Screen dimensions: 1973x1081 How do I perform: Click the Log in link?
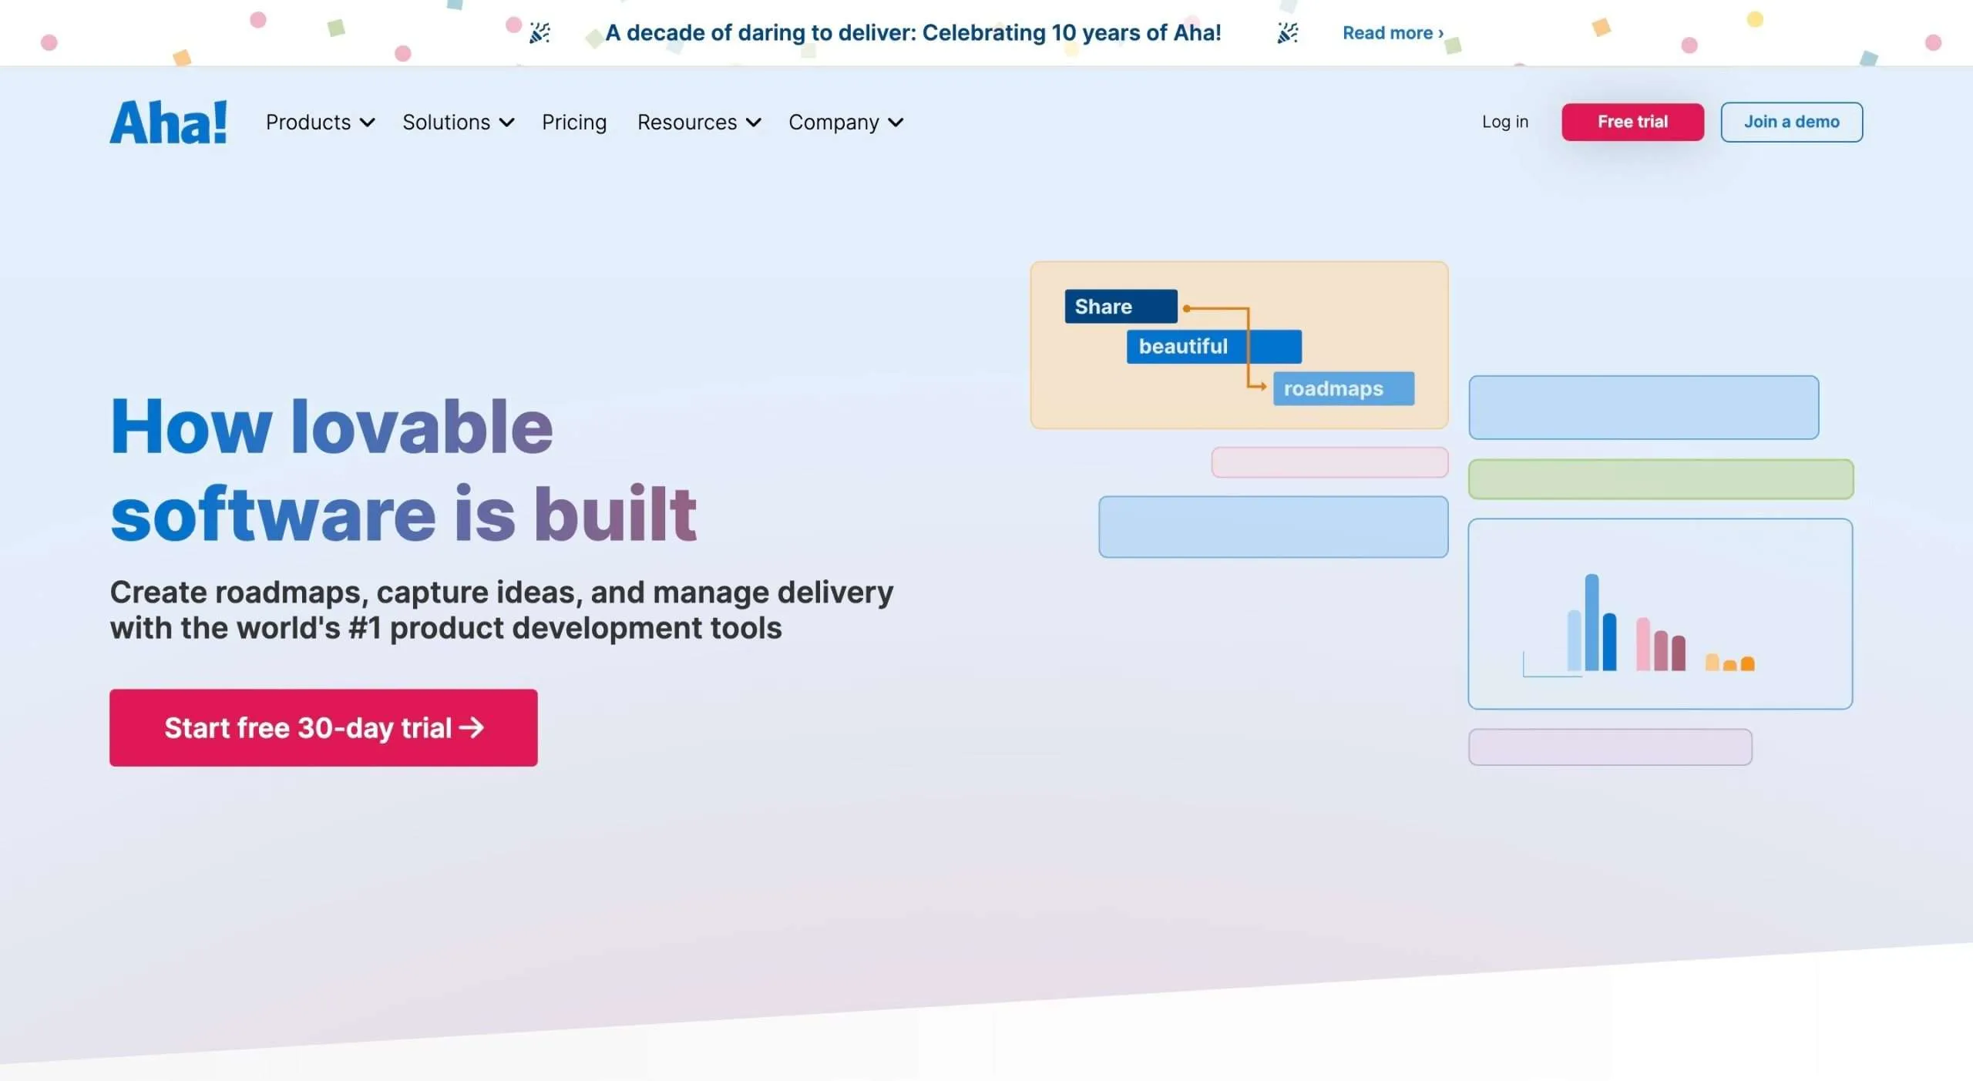click(1504, 122)
